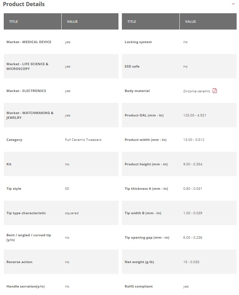Click the squared tip type value

pos(71,213)
